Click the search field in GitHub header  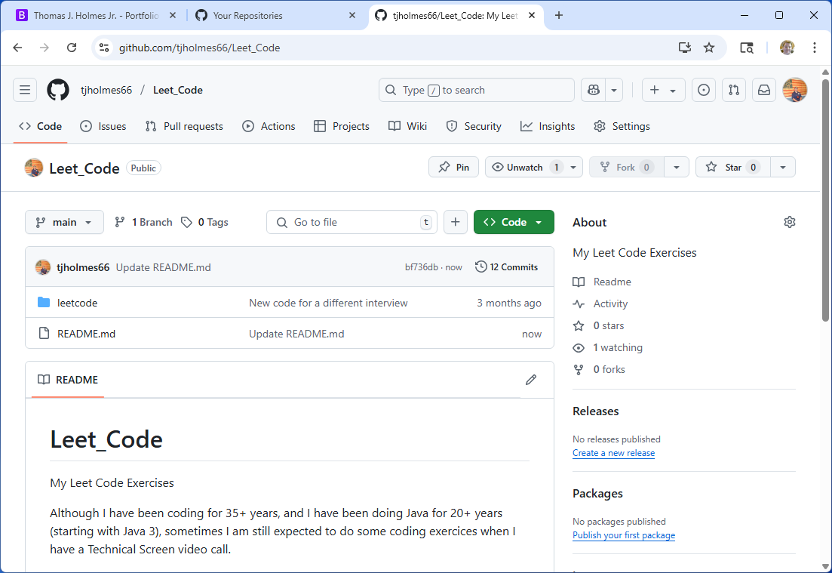pyautogui.click(x=477, y=91)
